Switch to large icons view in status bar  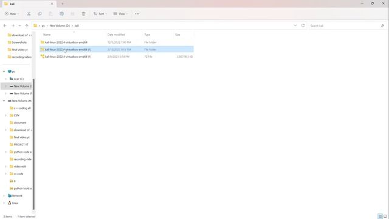pos(385,217)
